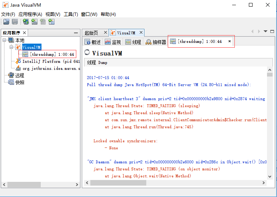Maximize the editor window area

point(272,31)
